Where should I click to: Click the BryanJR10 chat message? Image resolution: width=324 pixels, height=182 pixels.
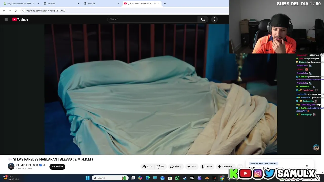coord(310,98)
